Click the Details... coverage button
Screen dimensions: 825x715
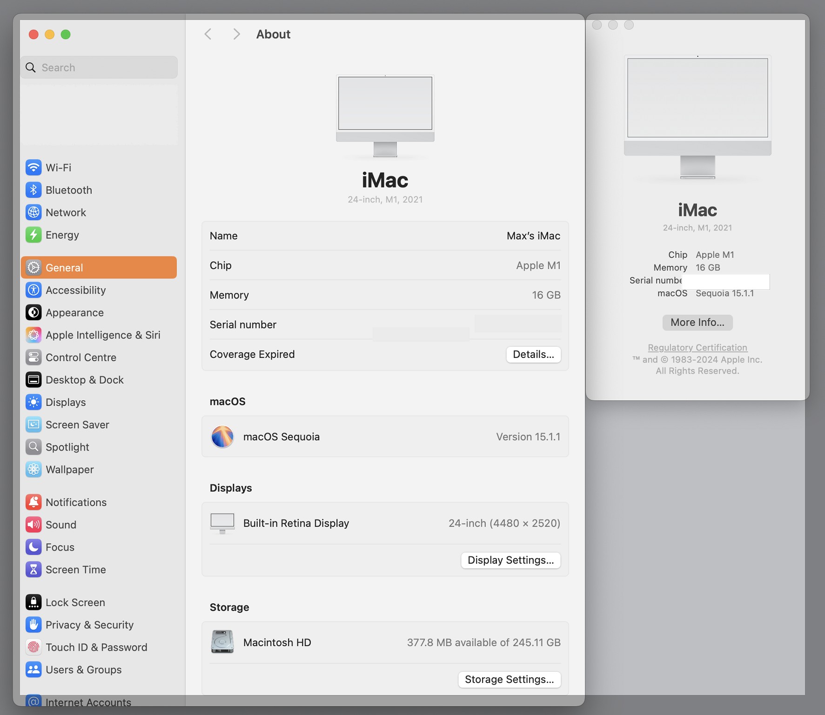coord(533,354)
